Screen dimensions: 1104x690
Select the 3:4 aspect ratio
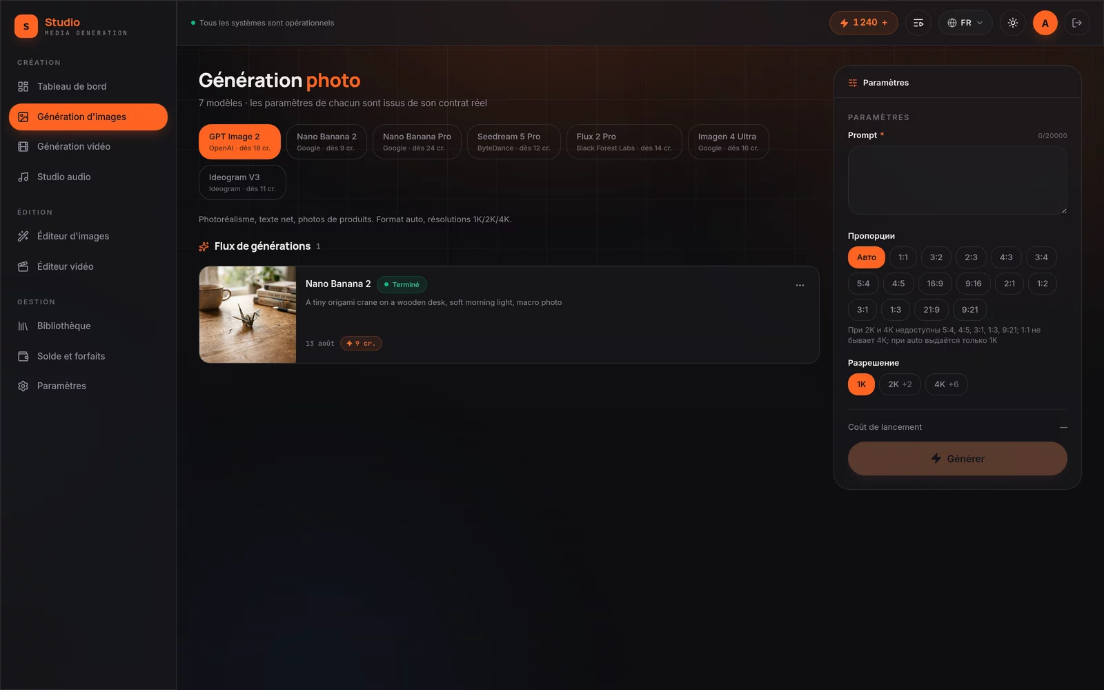(1041, 257)
